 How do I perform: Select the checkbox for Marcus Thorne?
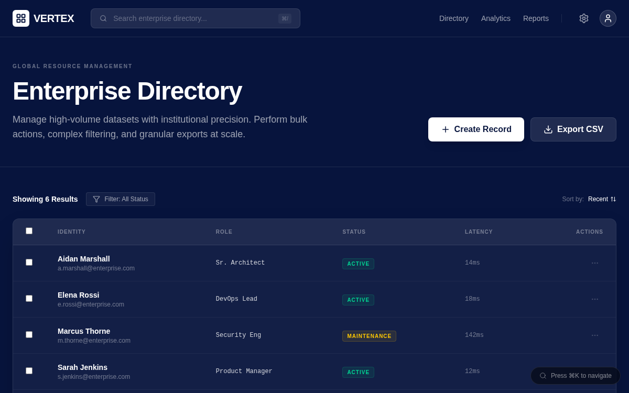pos(29,335)
